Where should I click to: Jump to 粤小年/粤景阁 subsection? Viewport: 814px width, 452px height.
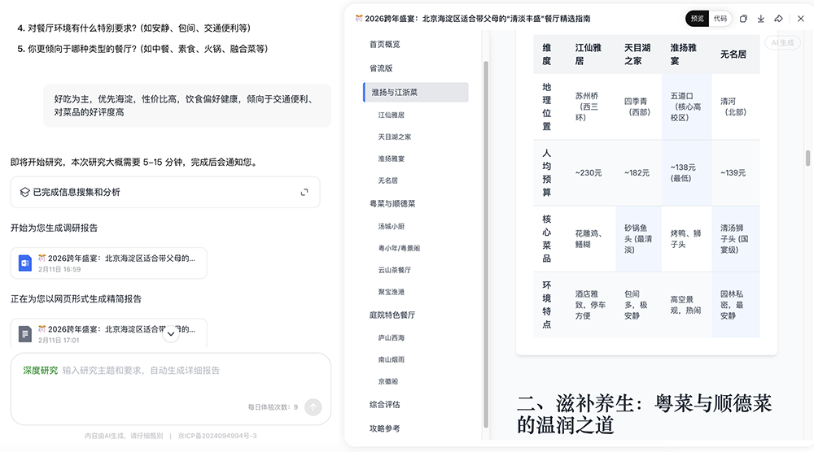[x=399, y=248]
